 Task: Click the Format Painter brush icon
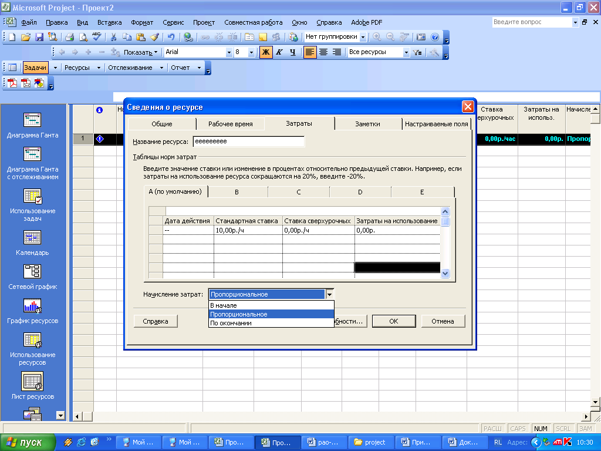tap(154, 37)
